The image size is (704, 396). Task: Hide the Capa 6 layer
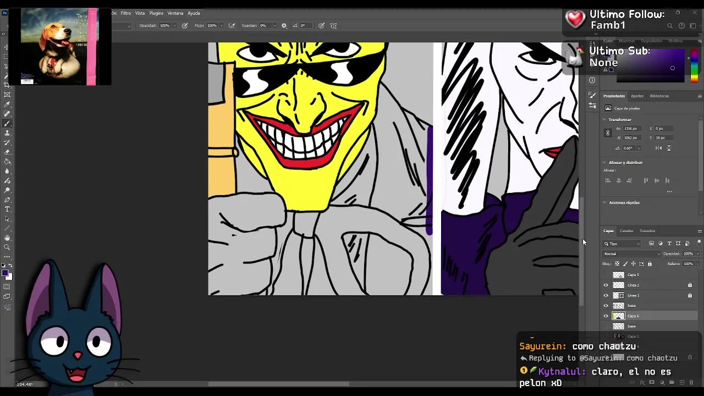(606, 316)
